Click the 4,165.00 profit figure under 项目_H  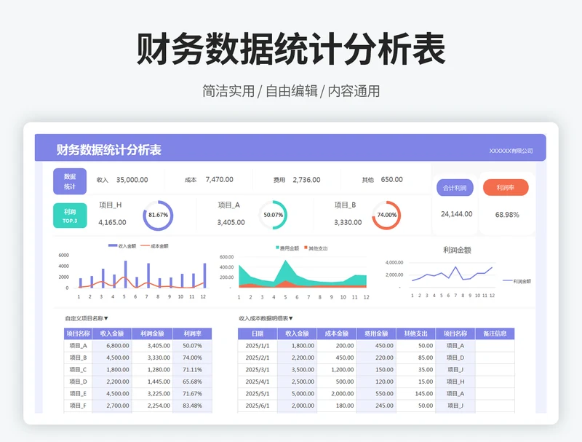(112, 223)
